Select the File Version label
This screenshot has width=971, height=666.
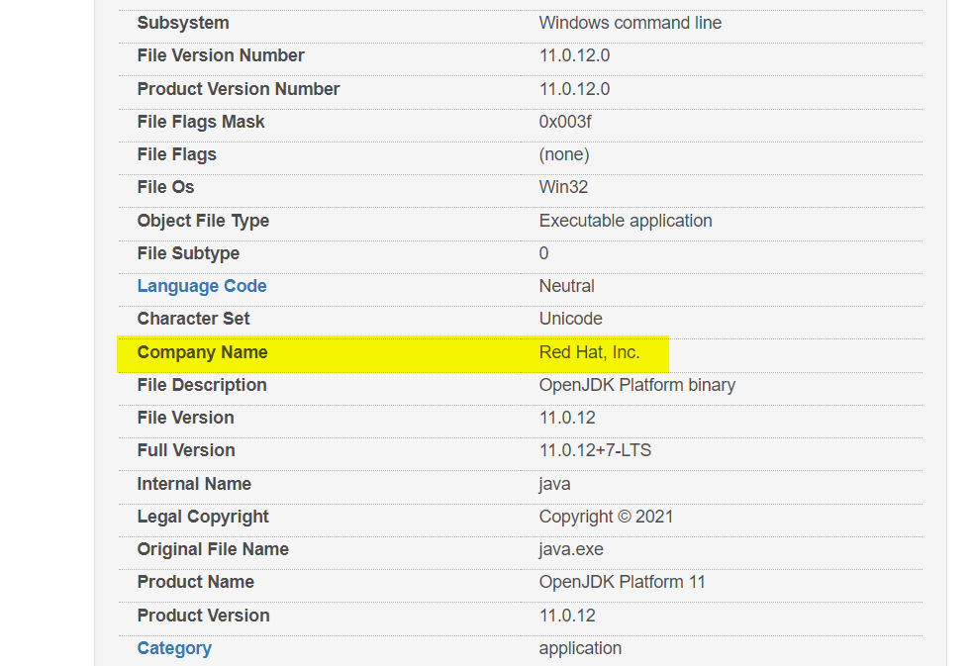pos(185,418)
